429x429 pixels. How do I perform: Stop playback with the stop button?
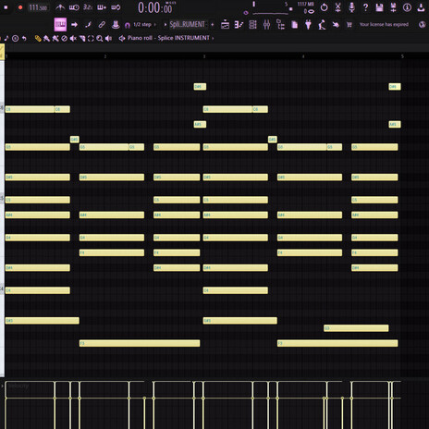tap(6, 7)
